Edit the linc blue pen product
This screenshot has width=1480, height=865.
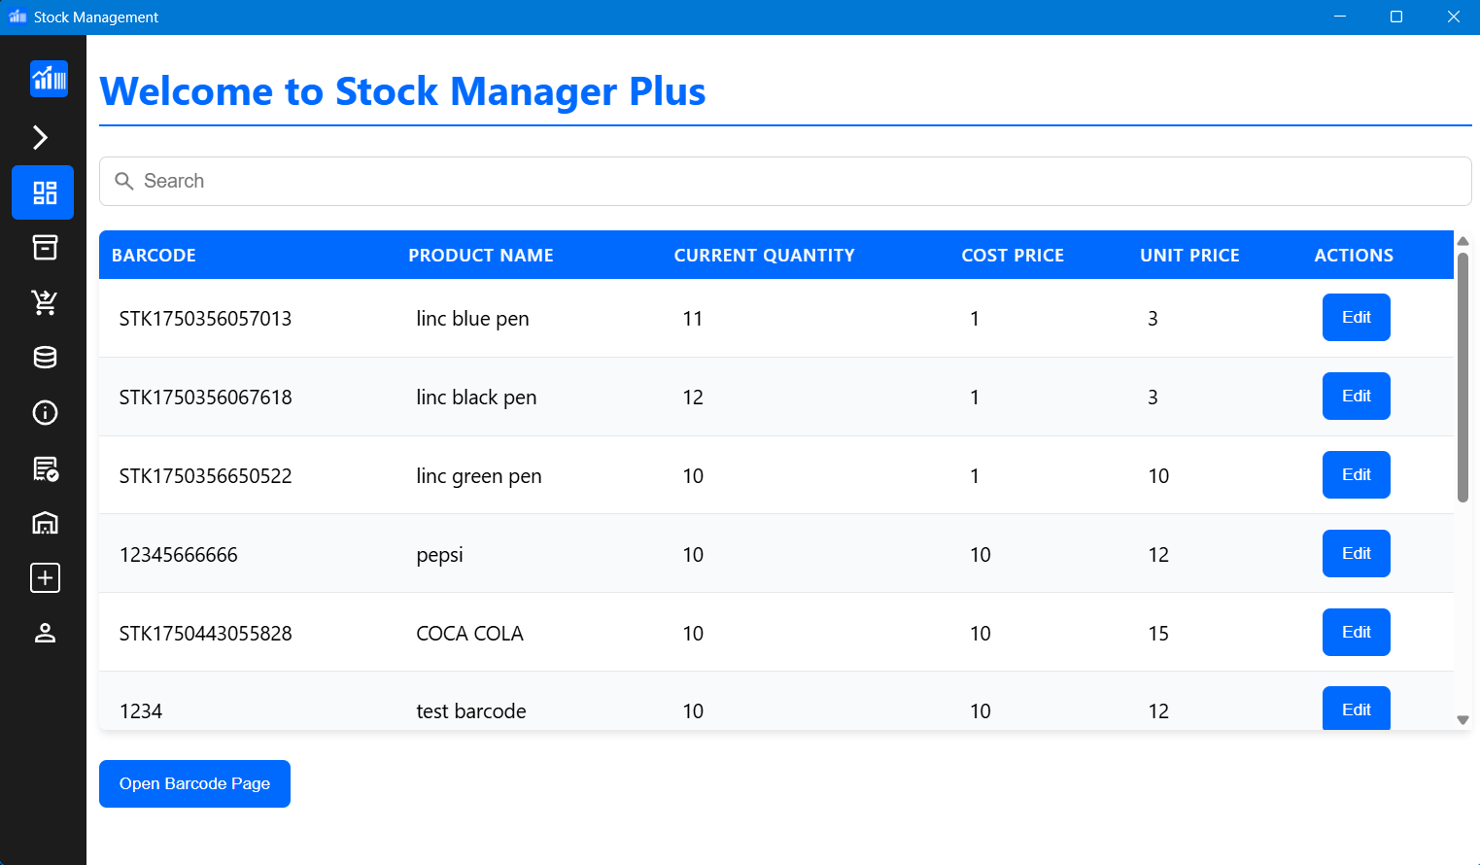[x=1356, y=318]
